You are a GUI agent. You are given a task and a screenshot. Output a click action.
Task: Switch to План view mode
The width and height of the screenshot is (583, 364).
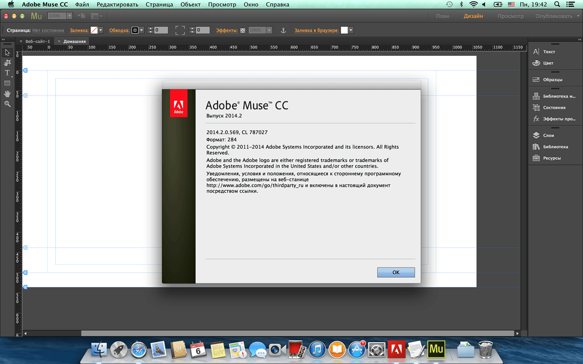click(443, 16)
